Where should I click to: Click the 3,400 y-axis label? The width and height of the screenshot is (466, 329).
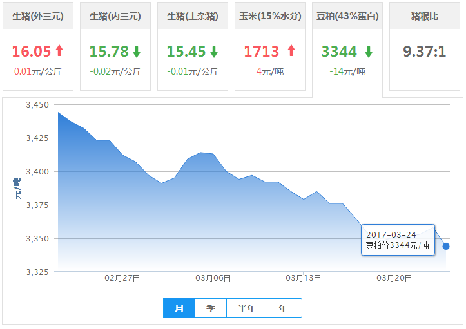click(37, 172)
